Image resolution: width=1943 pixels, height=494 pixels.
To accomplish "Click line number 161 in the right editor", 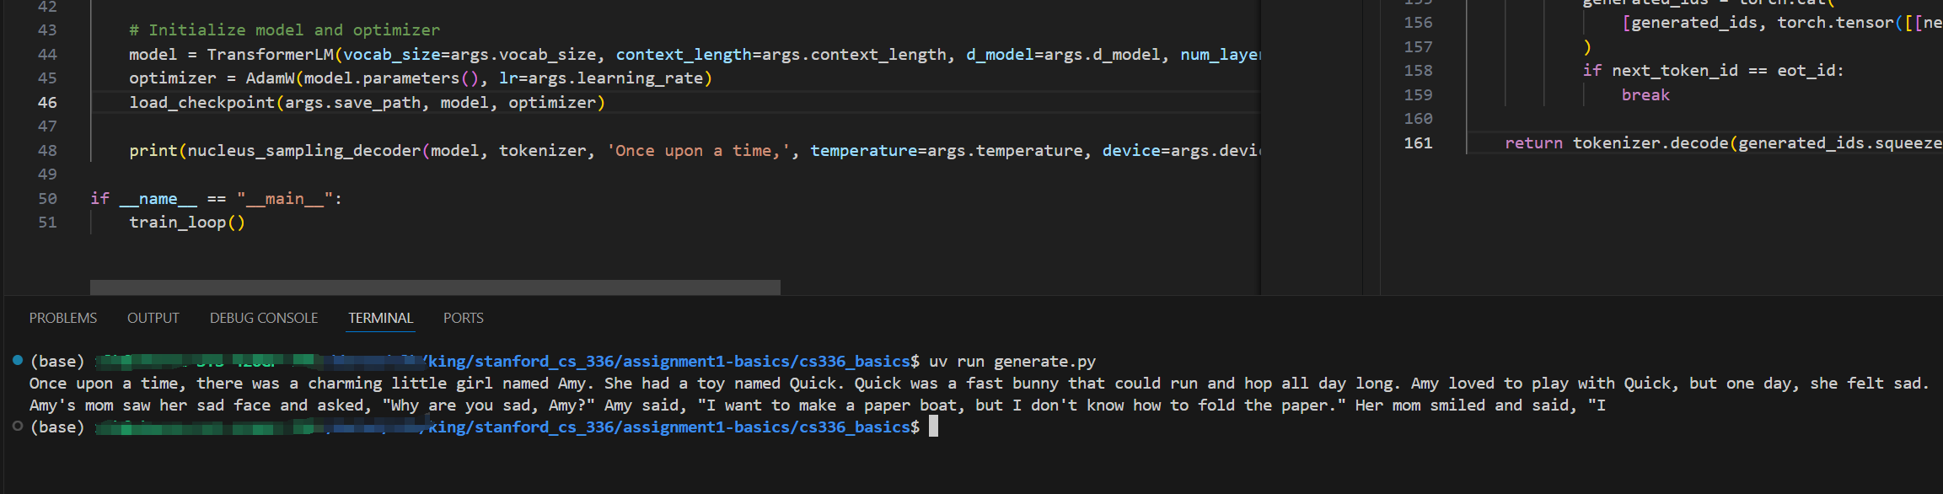I will point(1418,142).
